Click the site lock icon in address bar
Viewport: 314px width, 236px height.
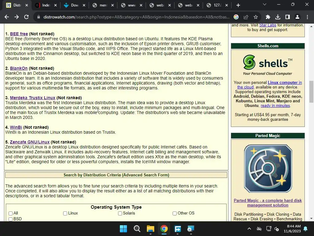[x=39, y=17]
